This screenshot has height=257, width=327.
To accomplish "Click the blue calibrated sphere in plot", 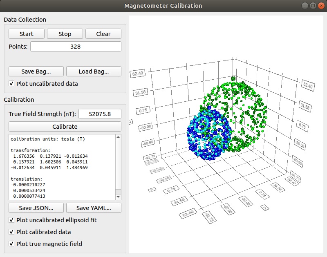I will [209, 133].
